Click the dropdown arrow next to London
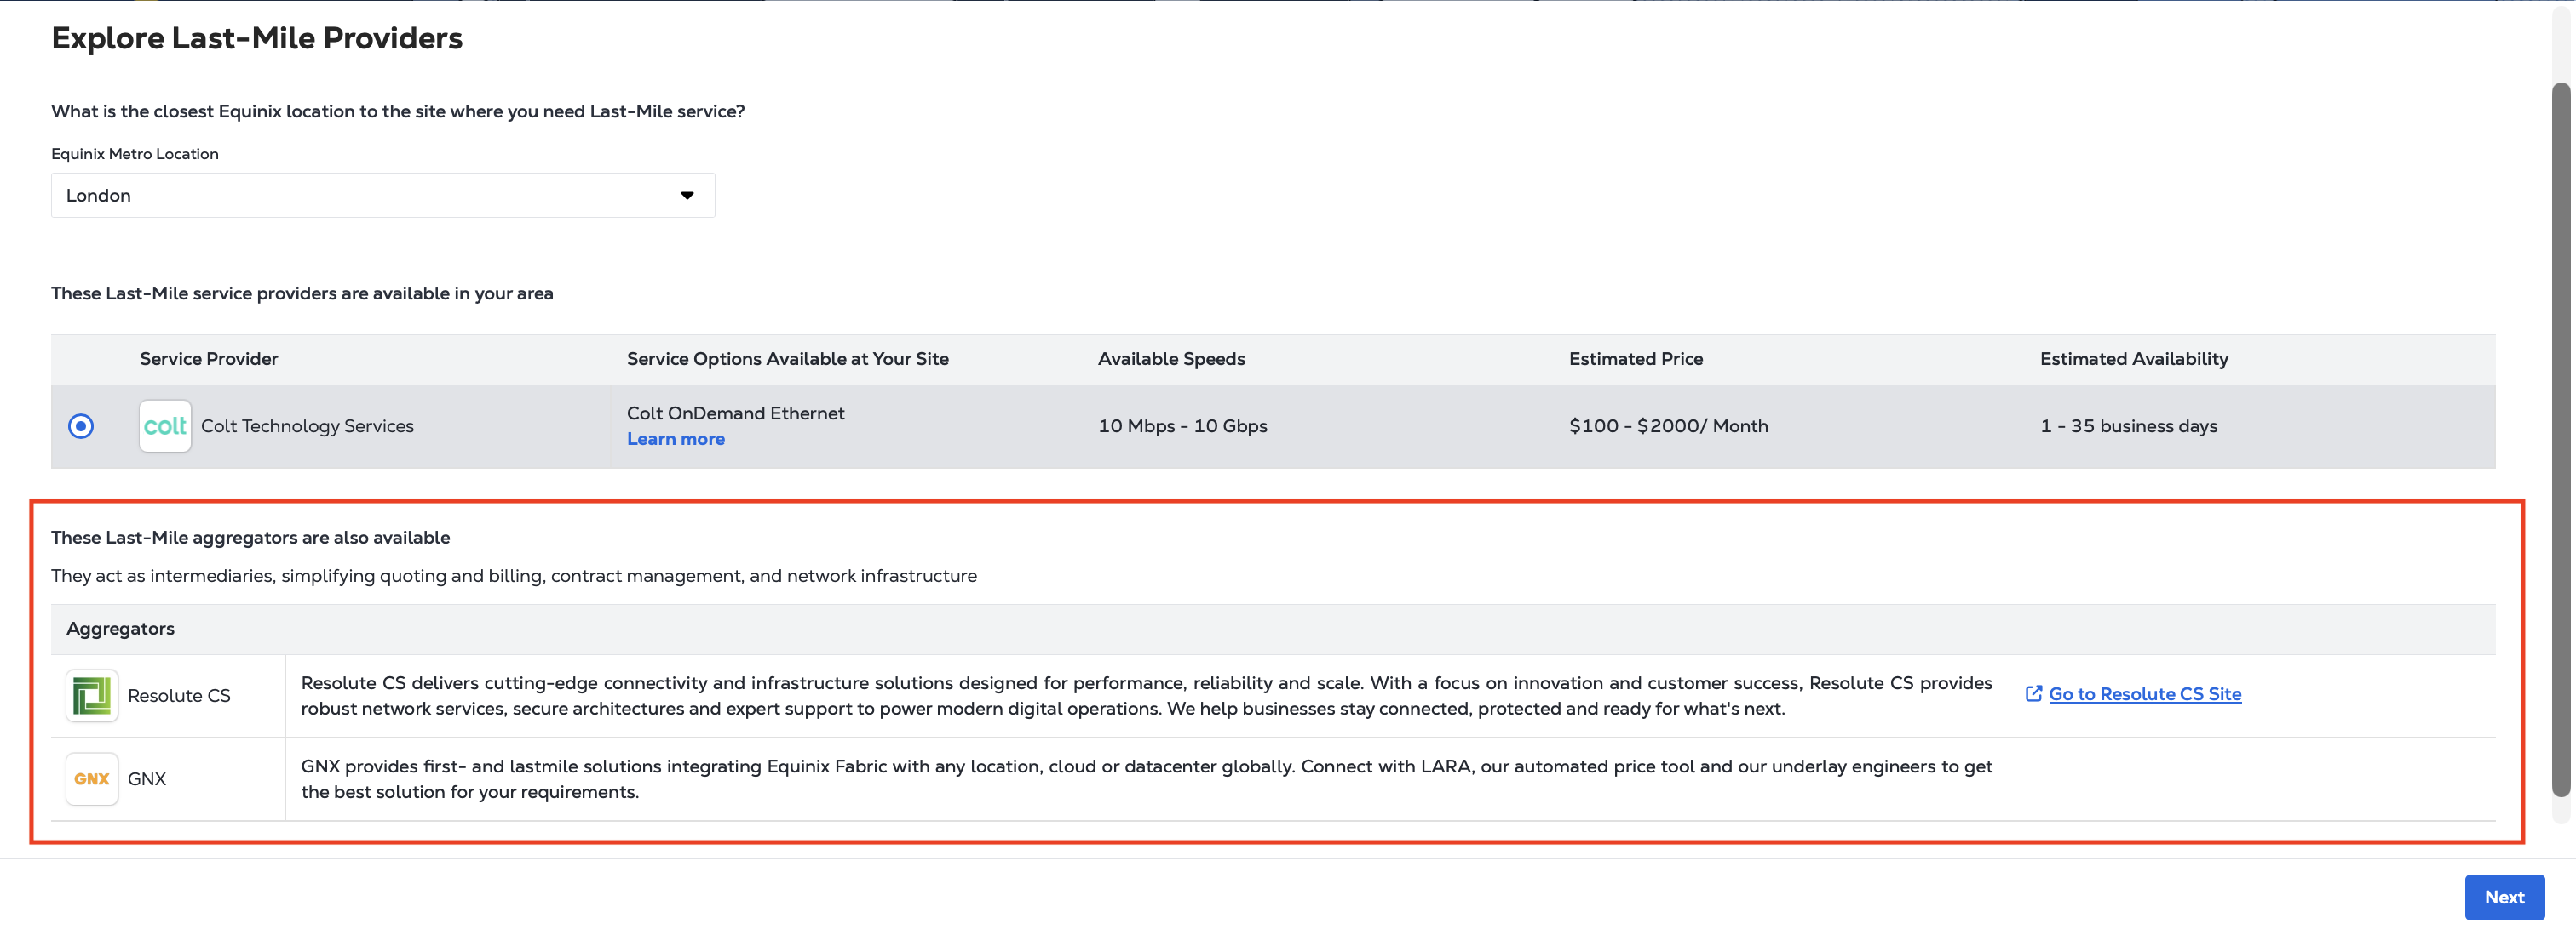Image resolution: width=2576 pixels, height=946 pixels. (x=687, y=196)
